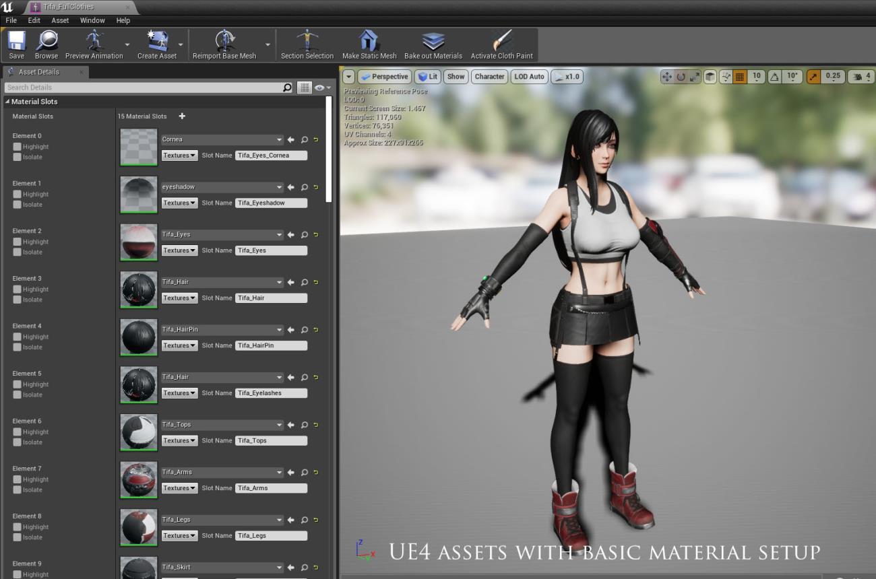Viewport: 876px width, 579px height.
Task: Open the Tifa_Skirt material dropdown
Action: tap(222, 568)
